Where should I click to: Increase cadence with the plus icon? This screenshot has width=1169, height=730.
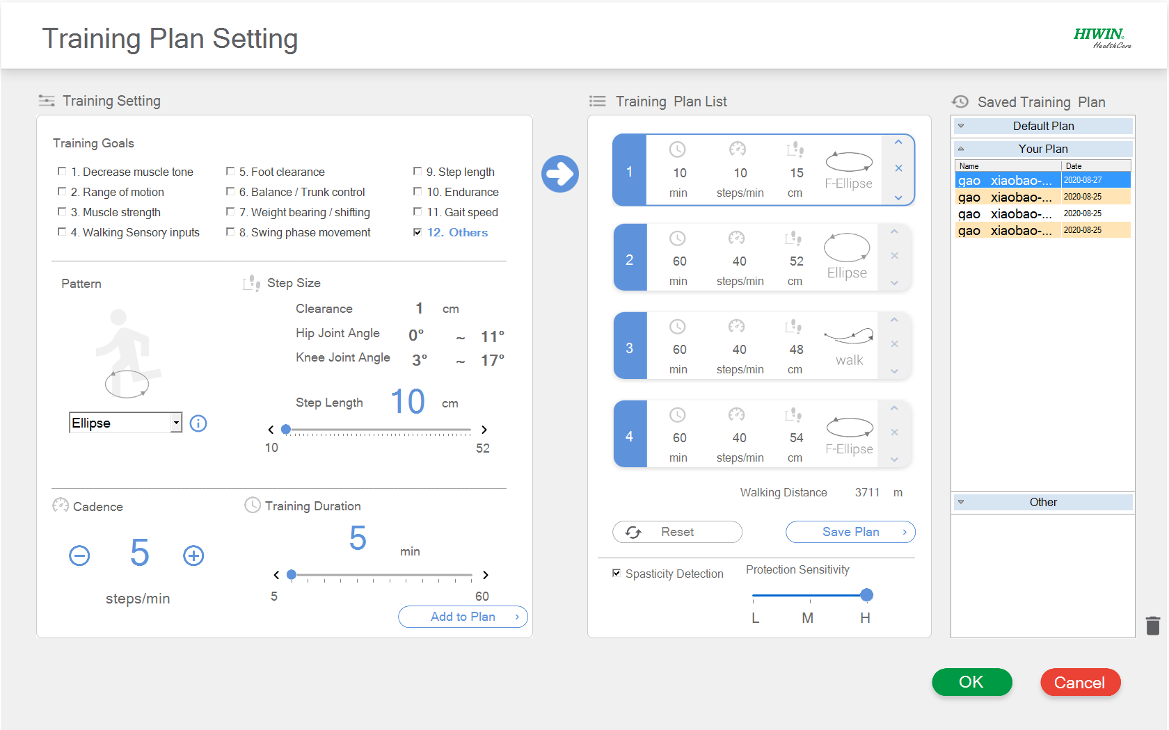[x=193, y=555]
